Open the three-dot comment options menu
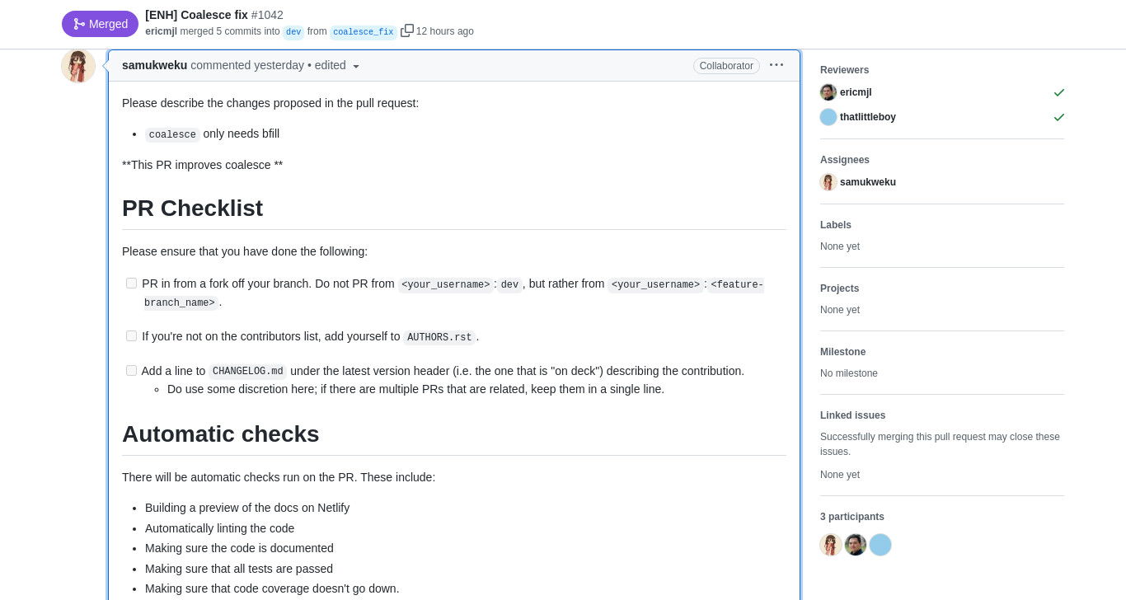The image size is (1126, 600). pos(776,65)
